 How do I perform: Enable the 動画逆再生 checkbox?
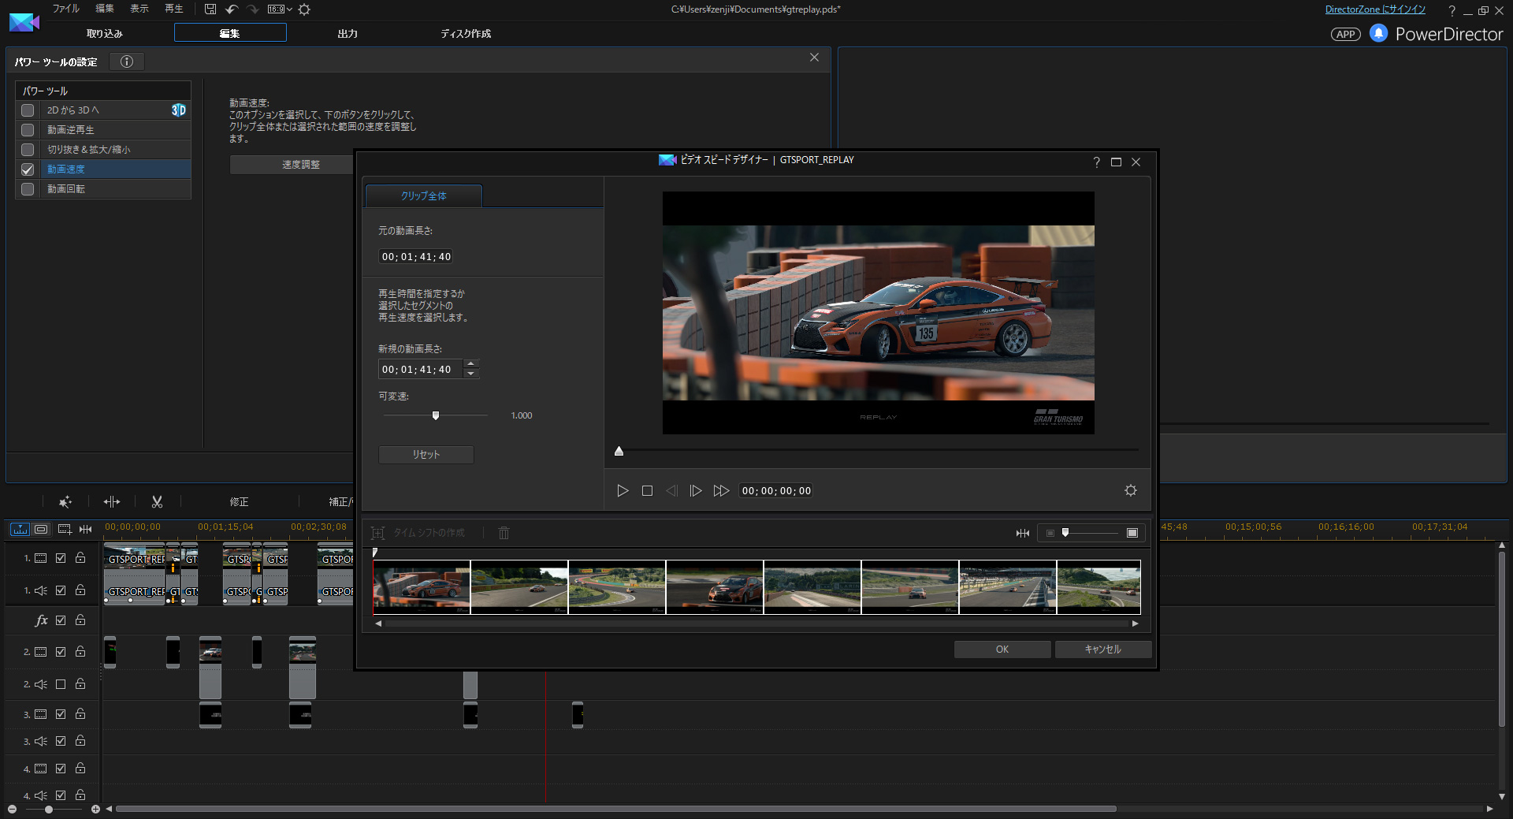(x=28, y=130)
